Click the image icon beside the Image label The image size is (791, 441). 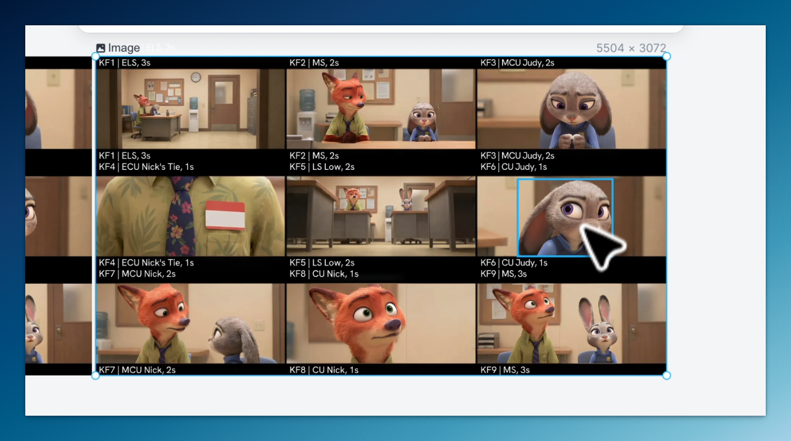click(x=101, y=48)
